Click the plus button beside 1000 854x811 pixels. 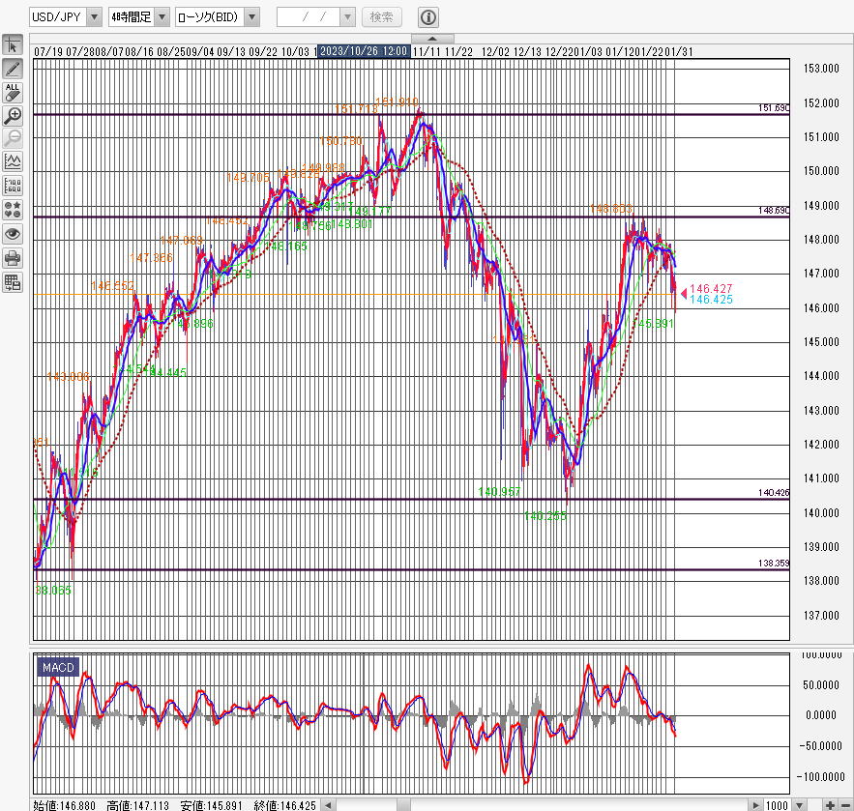(831, 804)
